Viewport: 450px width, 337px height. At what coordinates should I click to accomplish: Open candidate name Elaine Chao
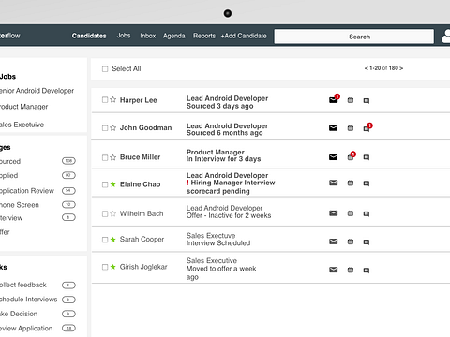[141, 184]
